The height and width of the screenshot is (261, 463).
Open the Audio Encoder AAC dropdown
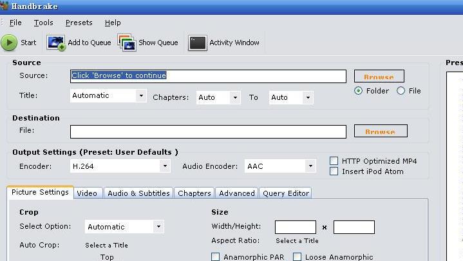pos(280,166)
